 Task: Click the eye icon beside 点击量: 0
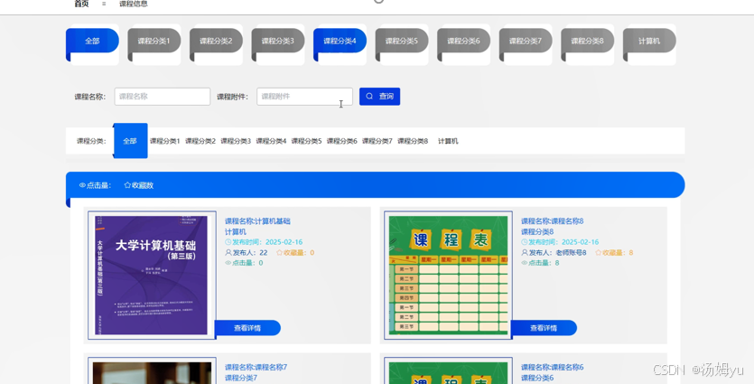(x=228, y=263)
